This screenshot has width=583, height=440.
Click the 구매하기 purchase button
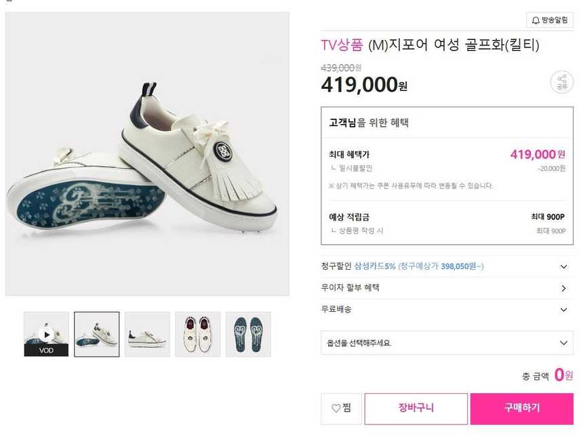coord(521,409)
